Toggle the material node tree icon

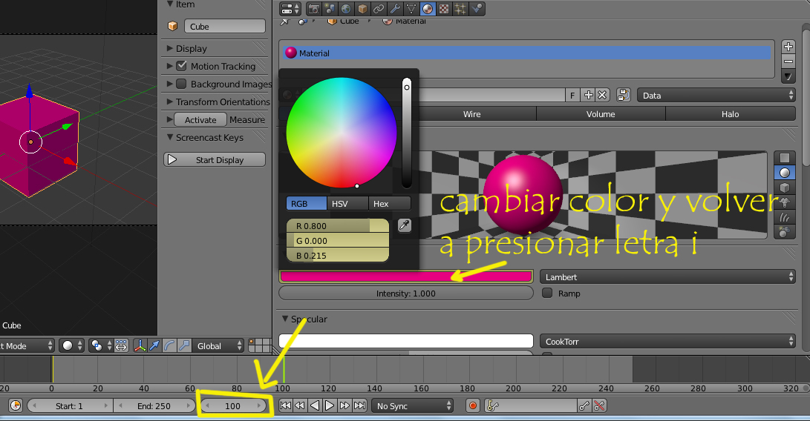[x=624, y=95]
